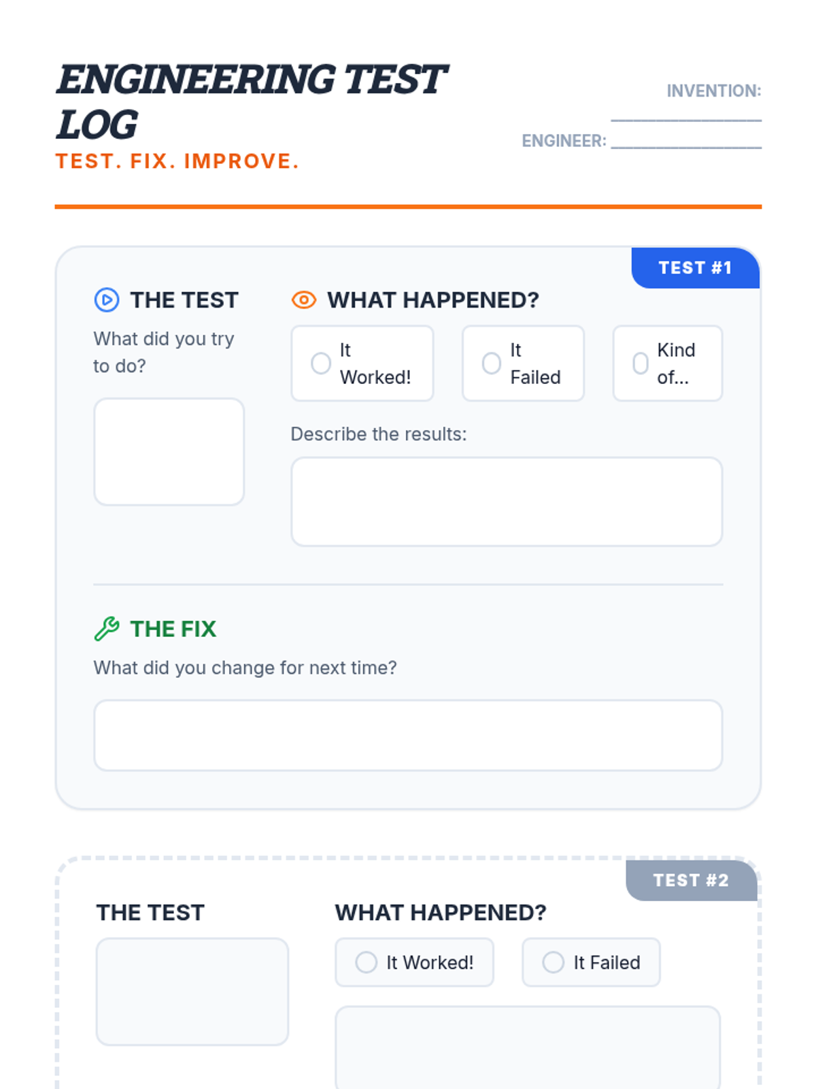Click the gray TEST #2 badge

(x=691, y=881)
